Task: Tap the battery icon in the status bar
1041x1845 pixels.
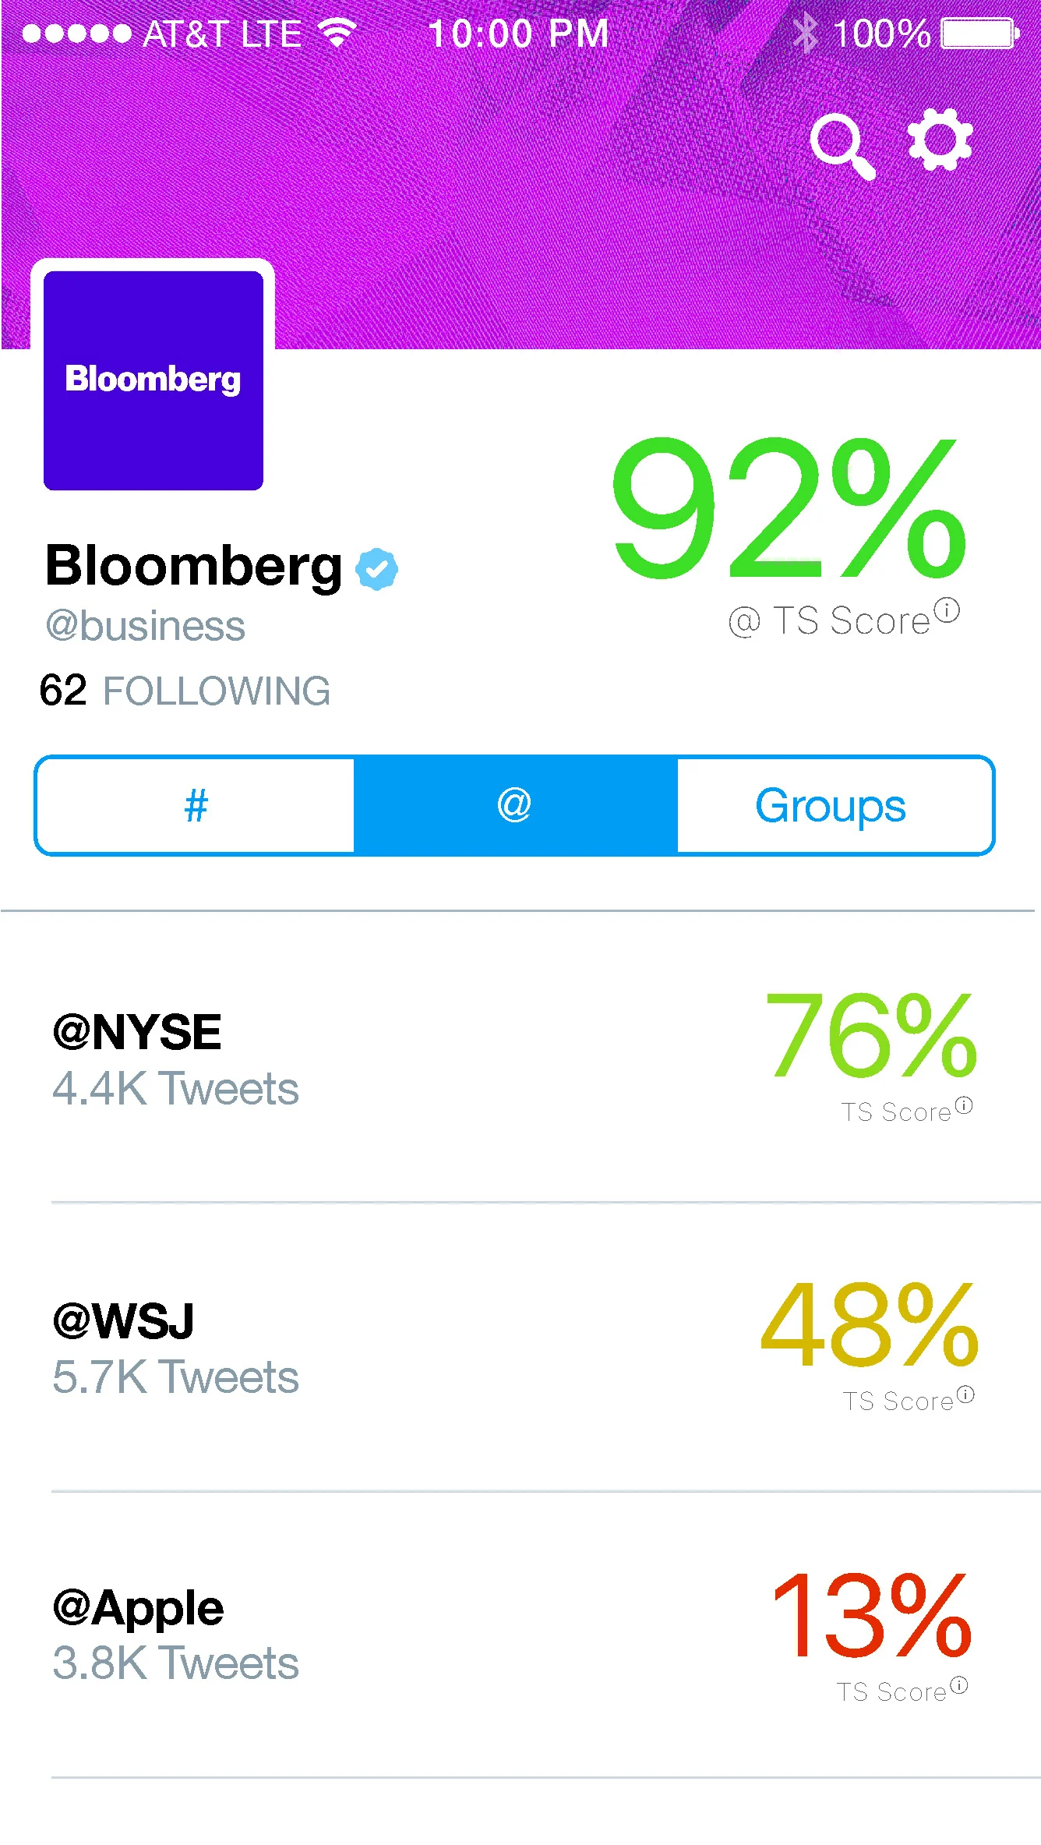Action: click(980, 34)
